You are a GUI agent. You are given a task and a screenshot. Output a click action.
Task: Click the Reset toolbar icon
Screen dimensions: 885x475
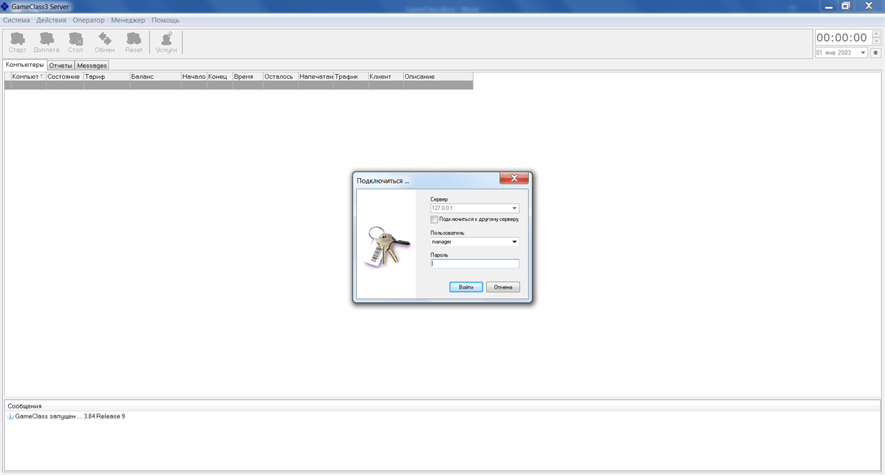(x=133, y=42)
